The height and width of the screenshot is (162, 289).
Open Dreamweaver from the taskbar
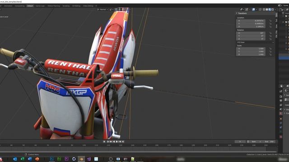[59, 159]
